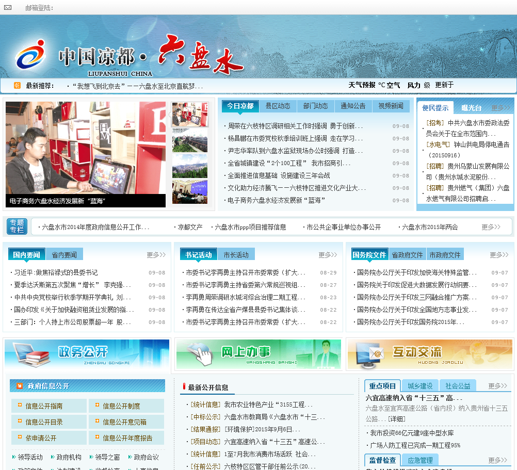The width and height of the screenshot is (517, 470).
Task: Open the 全面推进信息基础设施建设三年会战 article
Action: coord(279,175)
